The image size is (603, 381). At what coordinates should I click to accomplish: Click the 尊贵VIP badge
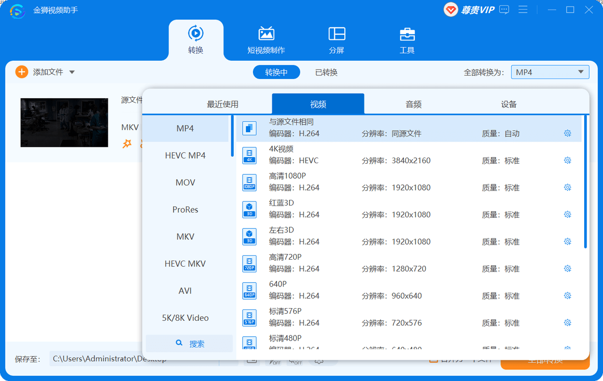pyautogui.click(x=470, y=9)
